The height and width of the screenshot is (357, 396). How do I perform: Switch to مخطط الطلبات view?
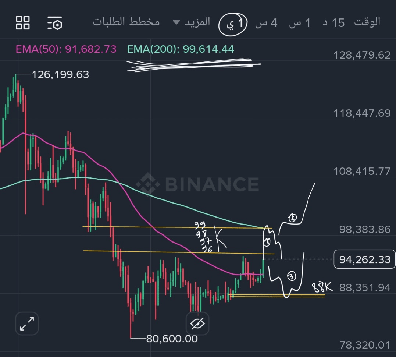pos(126,22)
